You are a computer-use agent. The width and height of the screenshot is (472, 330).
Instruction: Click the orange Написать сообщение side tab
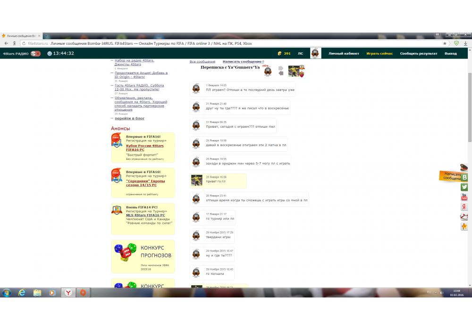click(x=450, y=176)
